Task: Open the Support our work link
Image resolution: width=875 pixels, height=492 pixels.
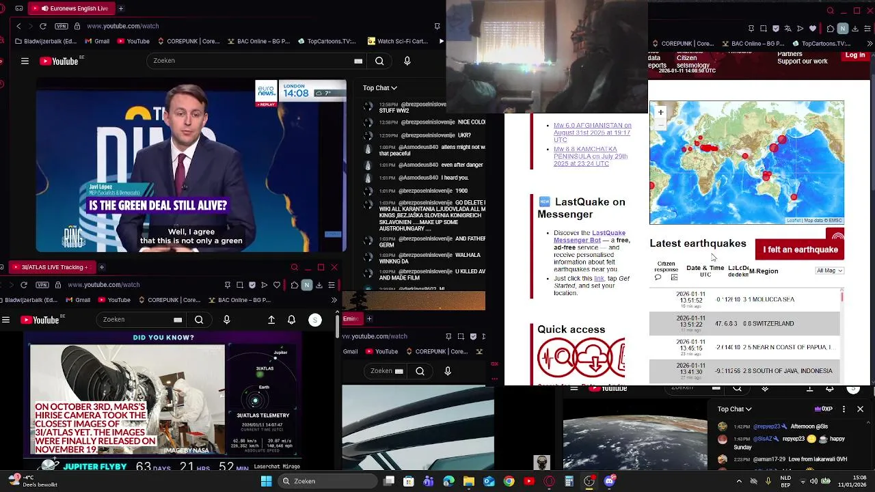Action: click(803, 61)
